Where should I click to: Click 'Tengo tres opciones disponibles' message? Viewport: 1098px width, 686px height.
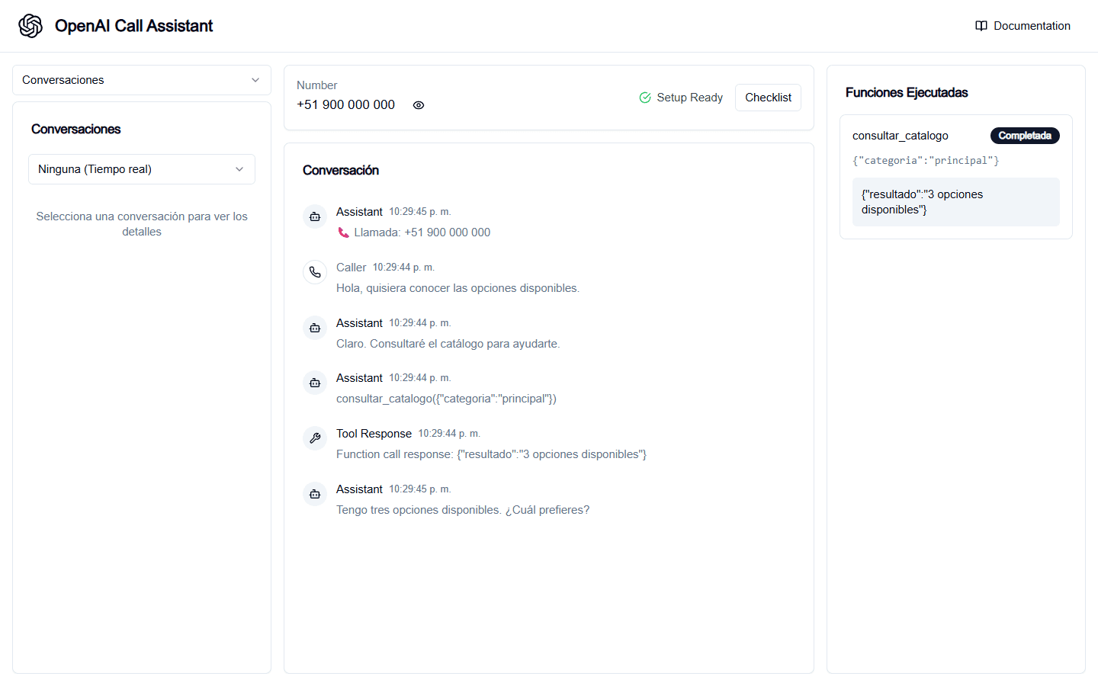tap(463, 510)
